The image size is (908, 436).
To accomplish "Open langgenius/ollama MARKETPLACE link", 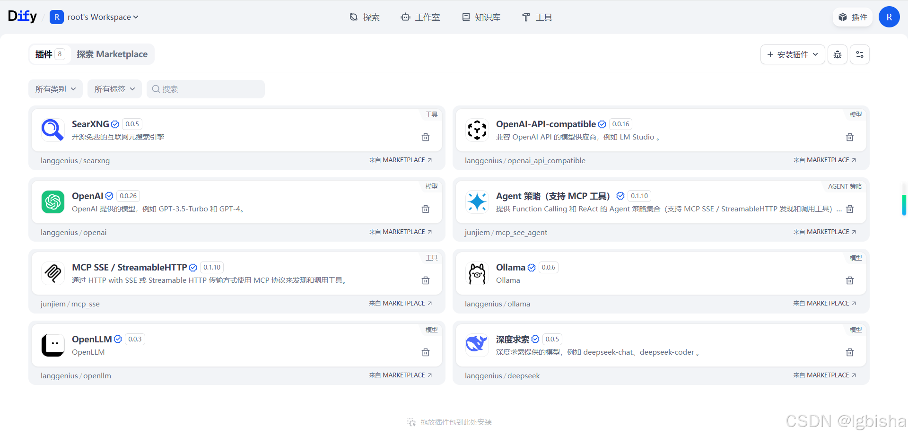I will 825,303.
